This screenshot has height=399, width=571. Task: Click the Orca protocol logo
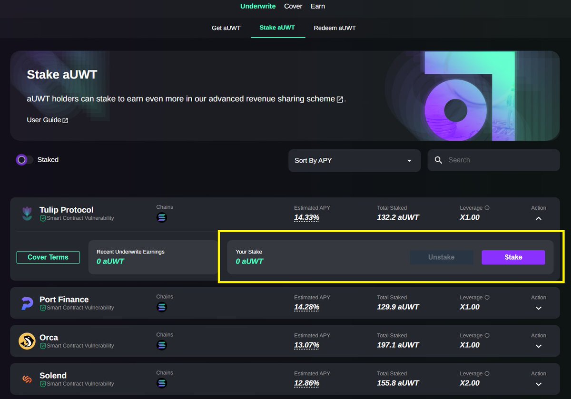pos(27,341)
